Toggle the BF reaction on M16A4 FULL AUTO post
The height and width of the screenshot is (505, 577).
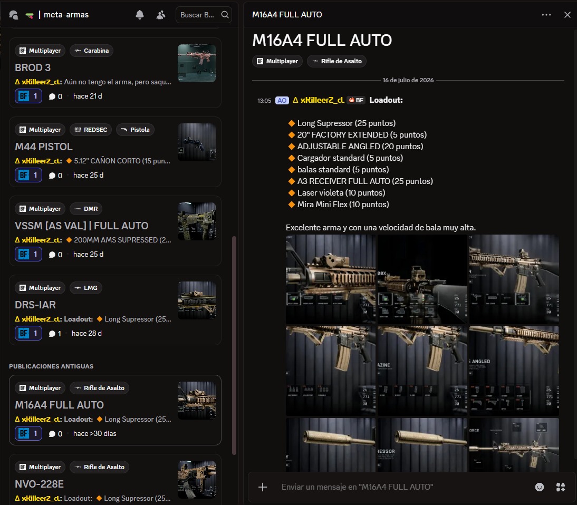(28, 434)
